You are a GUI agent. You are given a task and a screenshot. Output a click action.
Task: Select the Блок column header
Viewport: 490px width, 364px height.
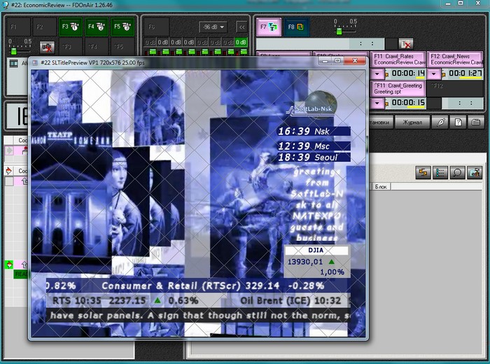381,186
